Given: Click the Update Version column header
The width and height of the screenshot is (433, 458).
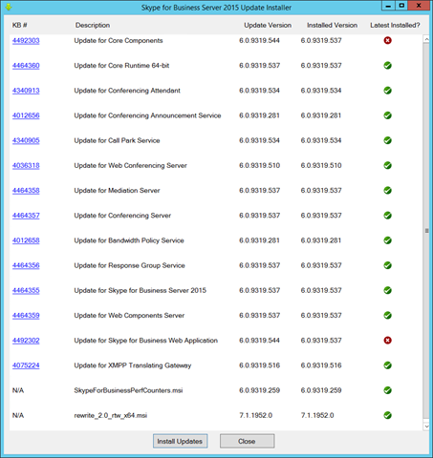Looking at the screenshot, I should pos(268,25).
